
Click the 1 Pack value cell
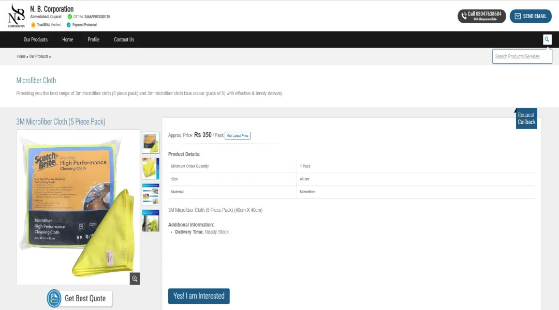tap(305, 166)
